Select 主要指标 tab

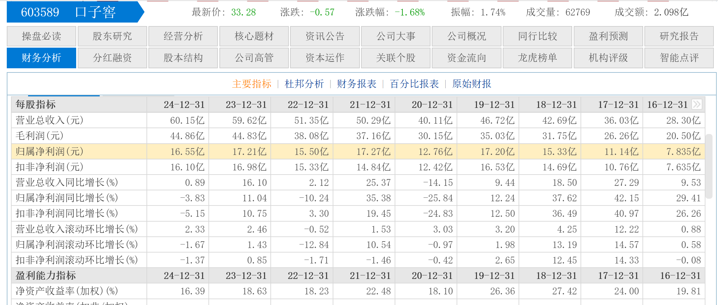point(252,84)
